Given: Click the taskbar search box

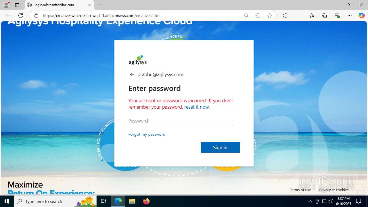Looking at the screenshot, I should pyautogui.click(x=55, y=201).
